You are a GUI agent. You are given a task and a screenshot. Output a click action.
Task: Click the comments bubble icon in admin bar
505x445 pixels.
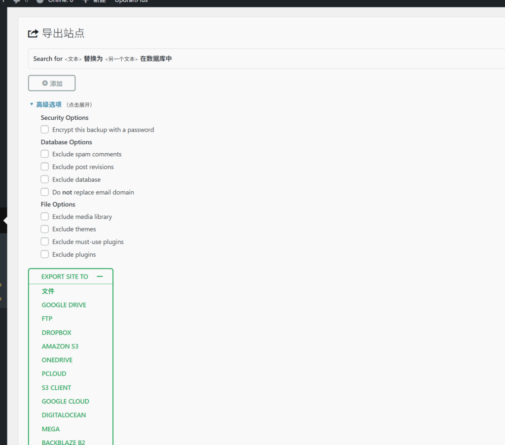[x=17, y=1]
